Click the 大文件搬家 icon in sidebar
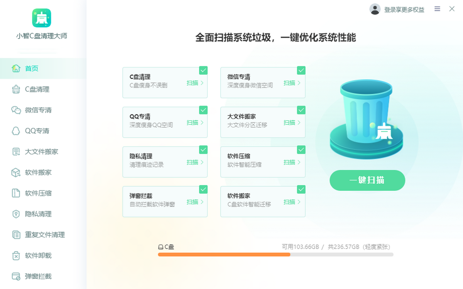 (16, 152)
